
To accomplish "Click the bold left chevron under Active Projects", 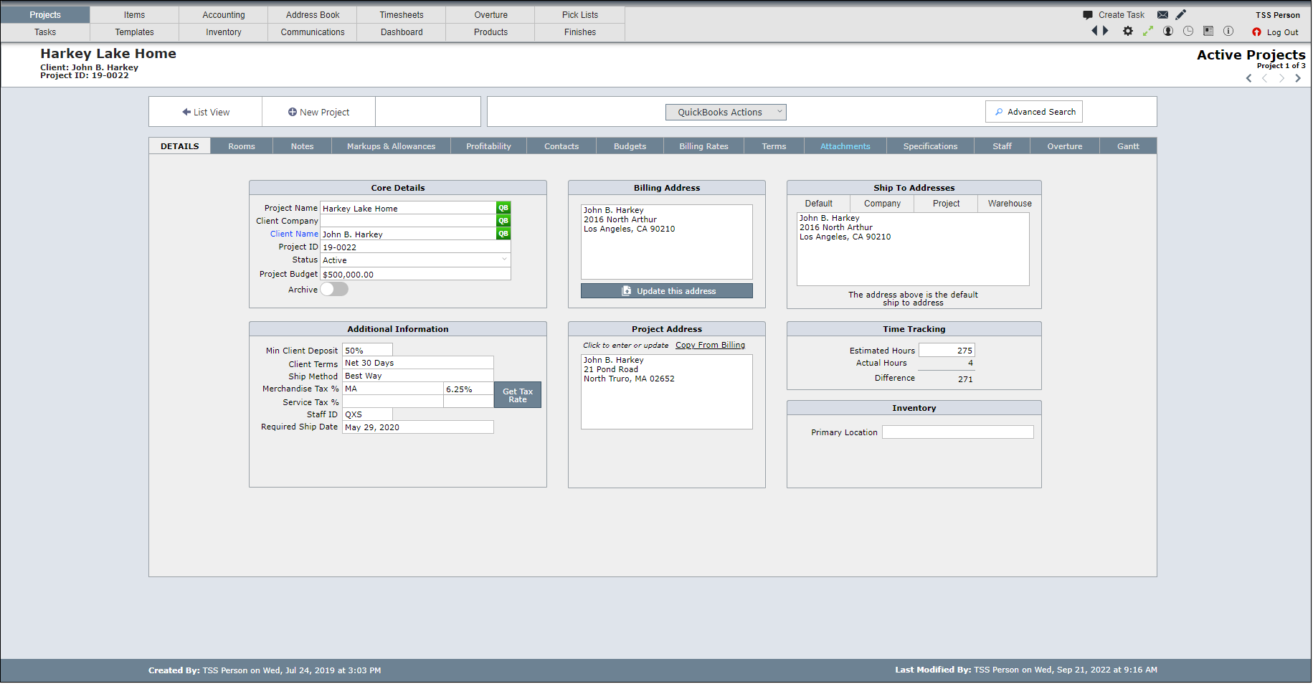I will point(1248,78).
